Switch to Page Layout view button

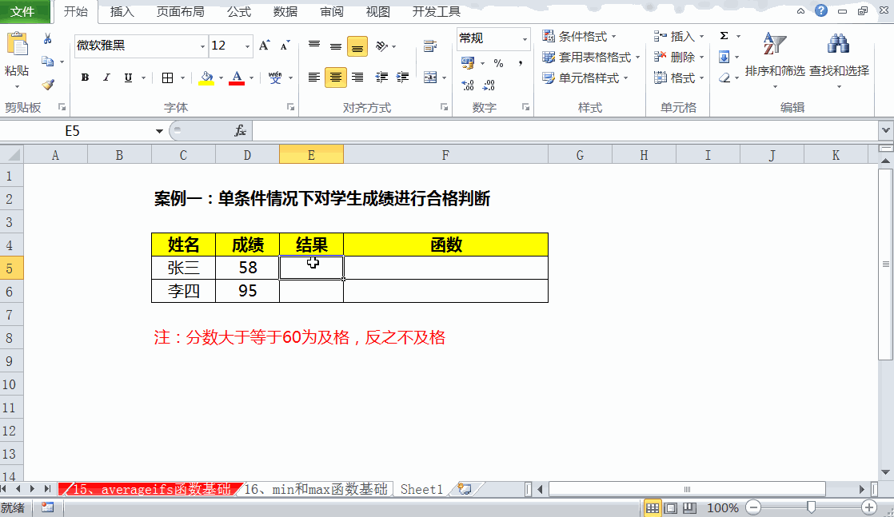click(671, 507)
